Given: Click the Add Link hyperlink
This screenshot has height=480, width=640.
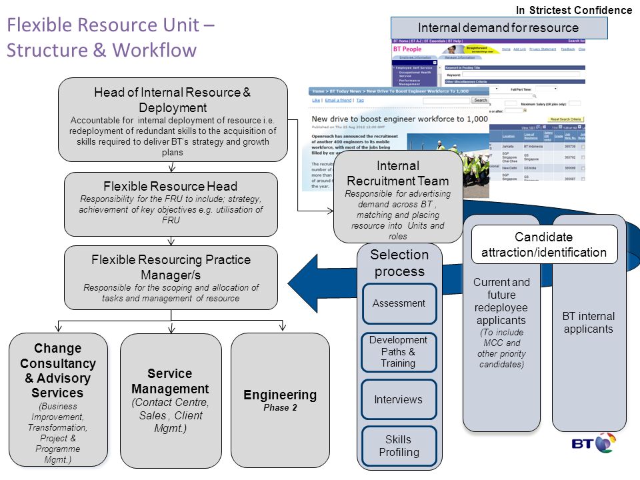Looking at the screenshot, I should point(519,49).
